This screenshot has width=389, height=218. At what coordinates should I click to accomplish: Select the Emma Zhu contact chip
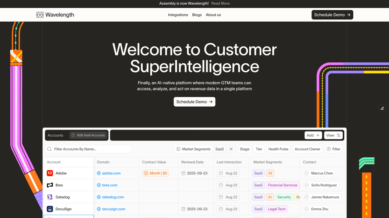[x=316, y=209]
